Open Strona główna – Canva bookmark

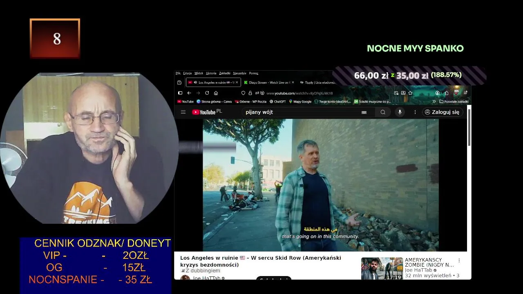pos(214,102)
